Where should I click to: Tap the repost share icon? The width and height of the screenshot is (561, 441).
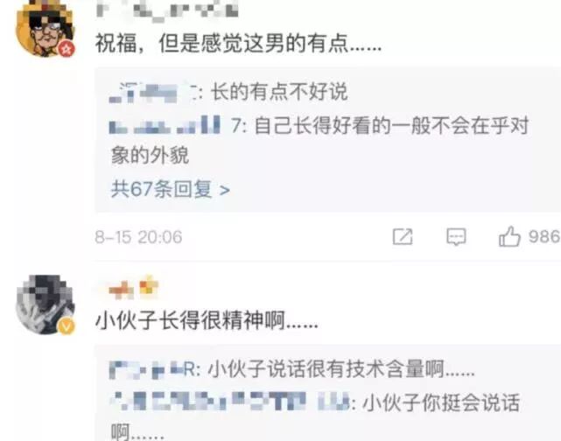point(403,237)
